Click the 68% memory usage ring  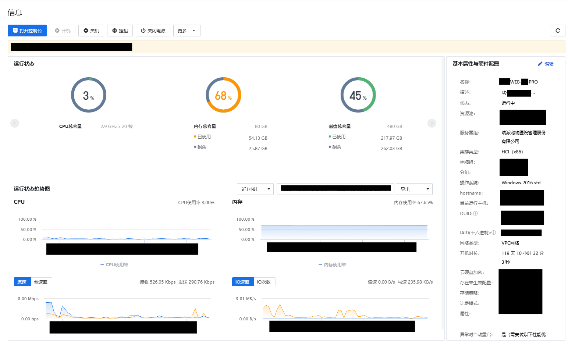pos(223,95)
